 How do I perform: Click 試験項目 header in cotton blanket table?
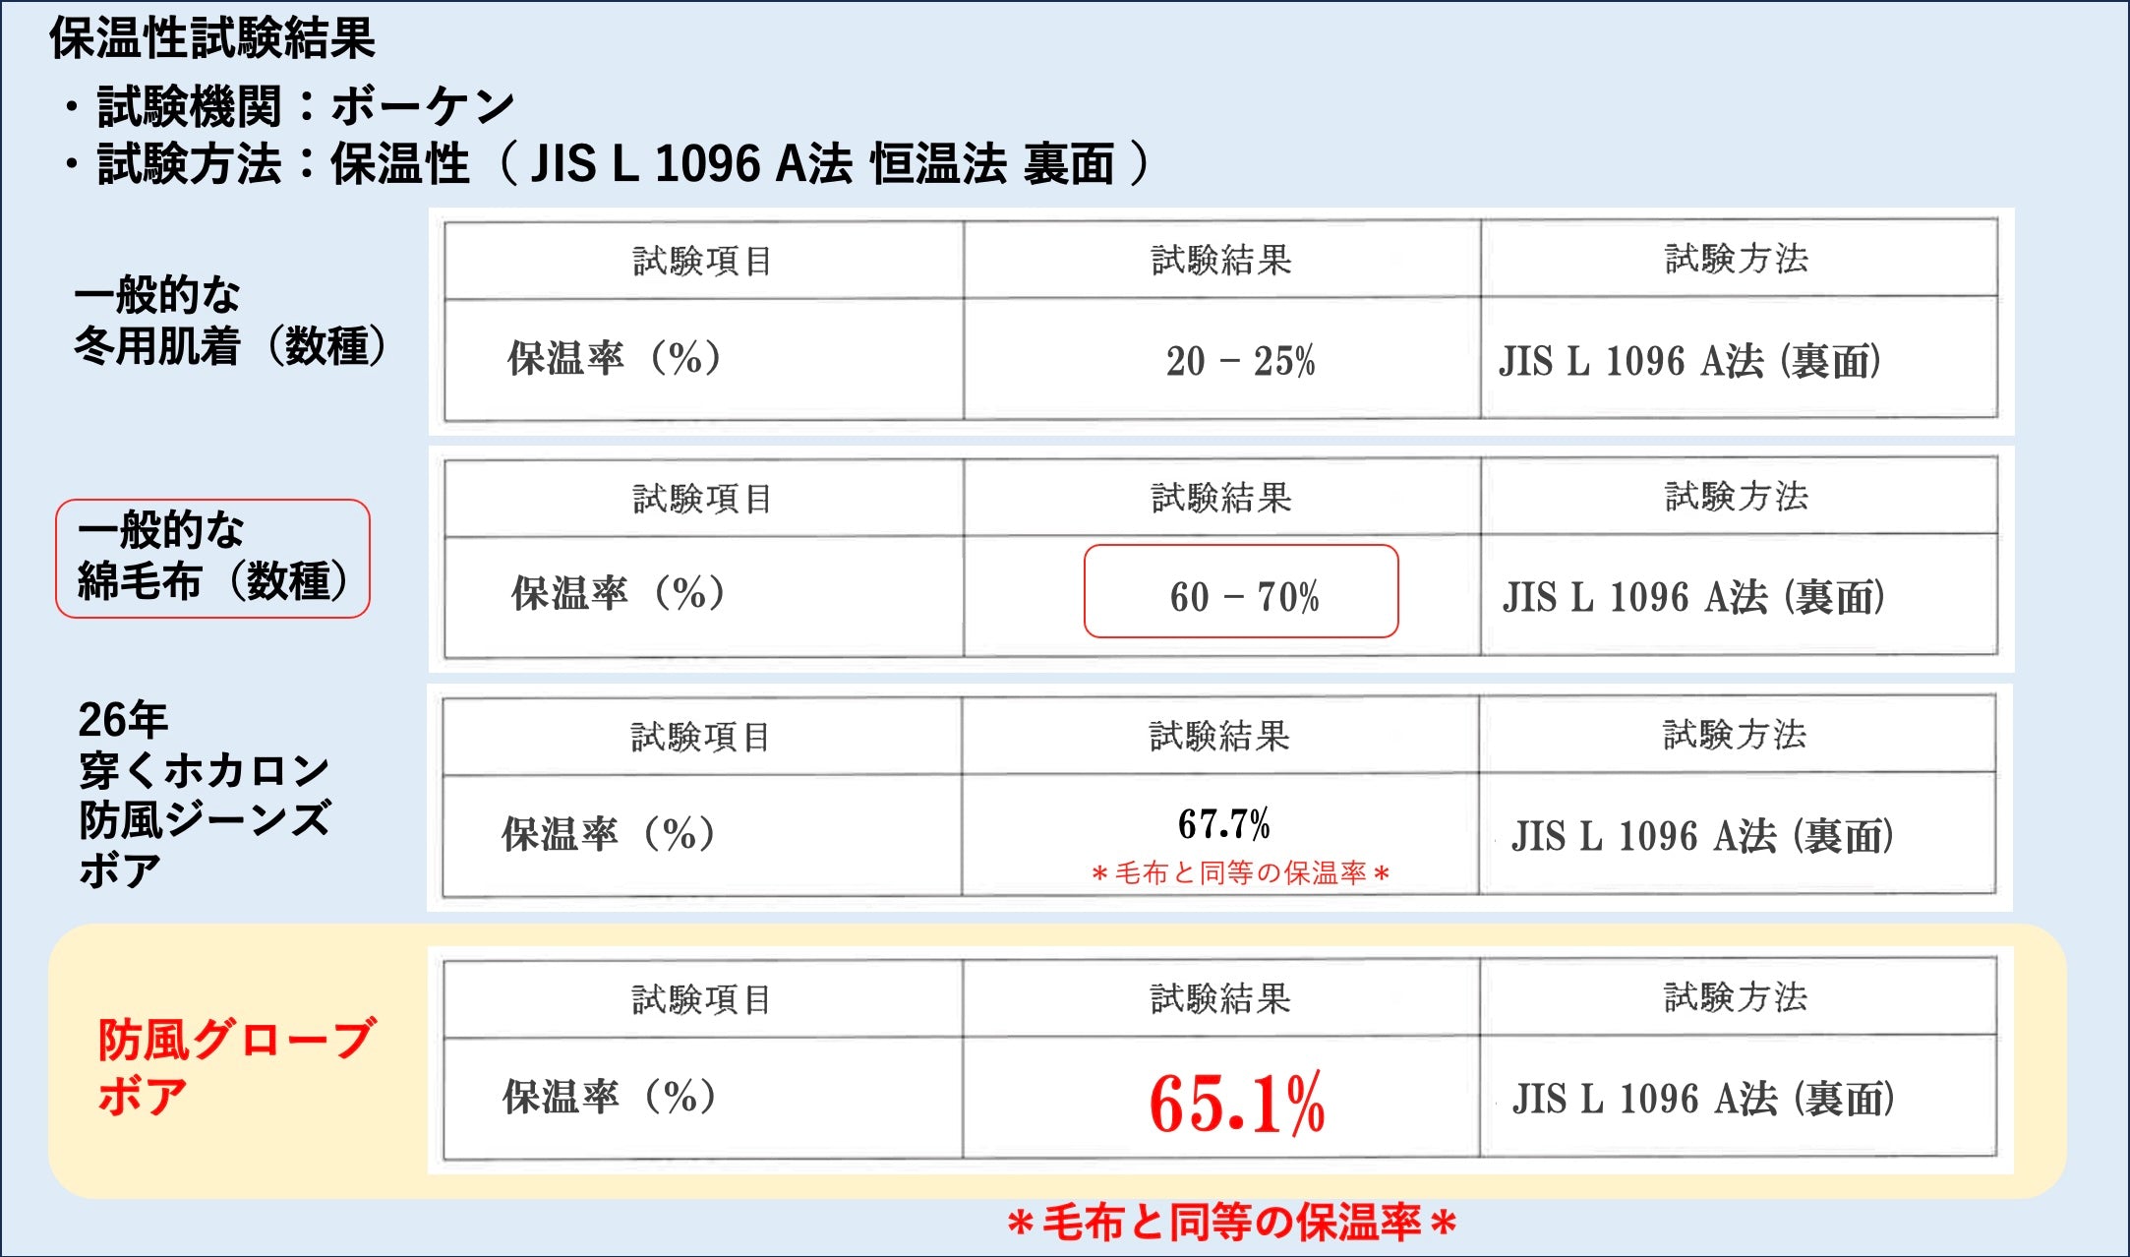pos(702,499)
